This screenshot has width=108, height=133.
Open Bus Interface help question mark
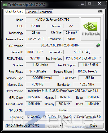[100, 58]
